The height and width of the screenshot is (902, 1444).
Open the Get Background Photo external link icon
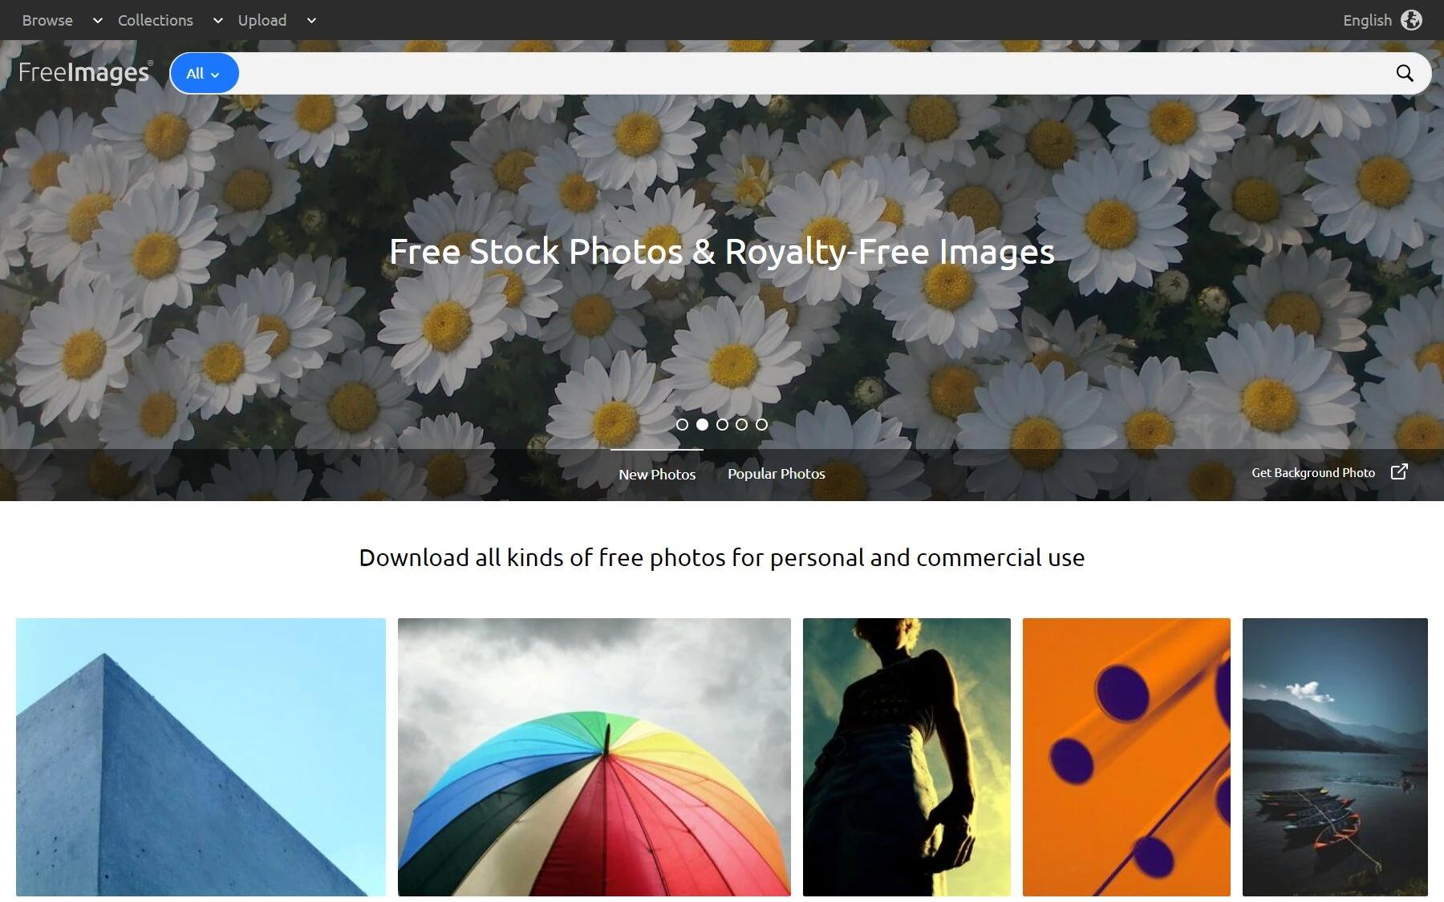[1399, 471]
